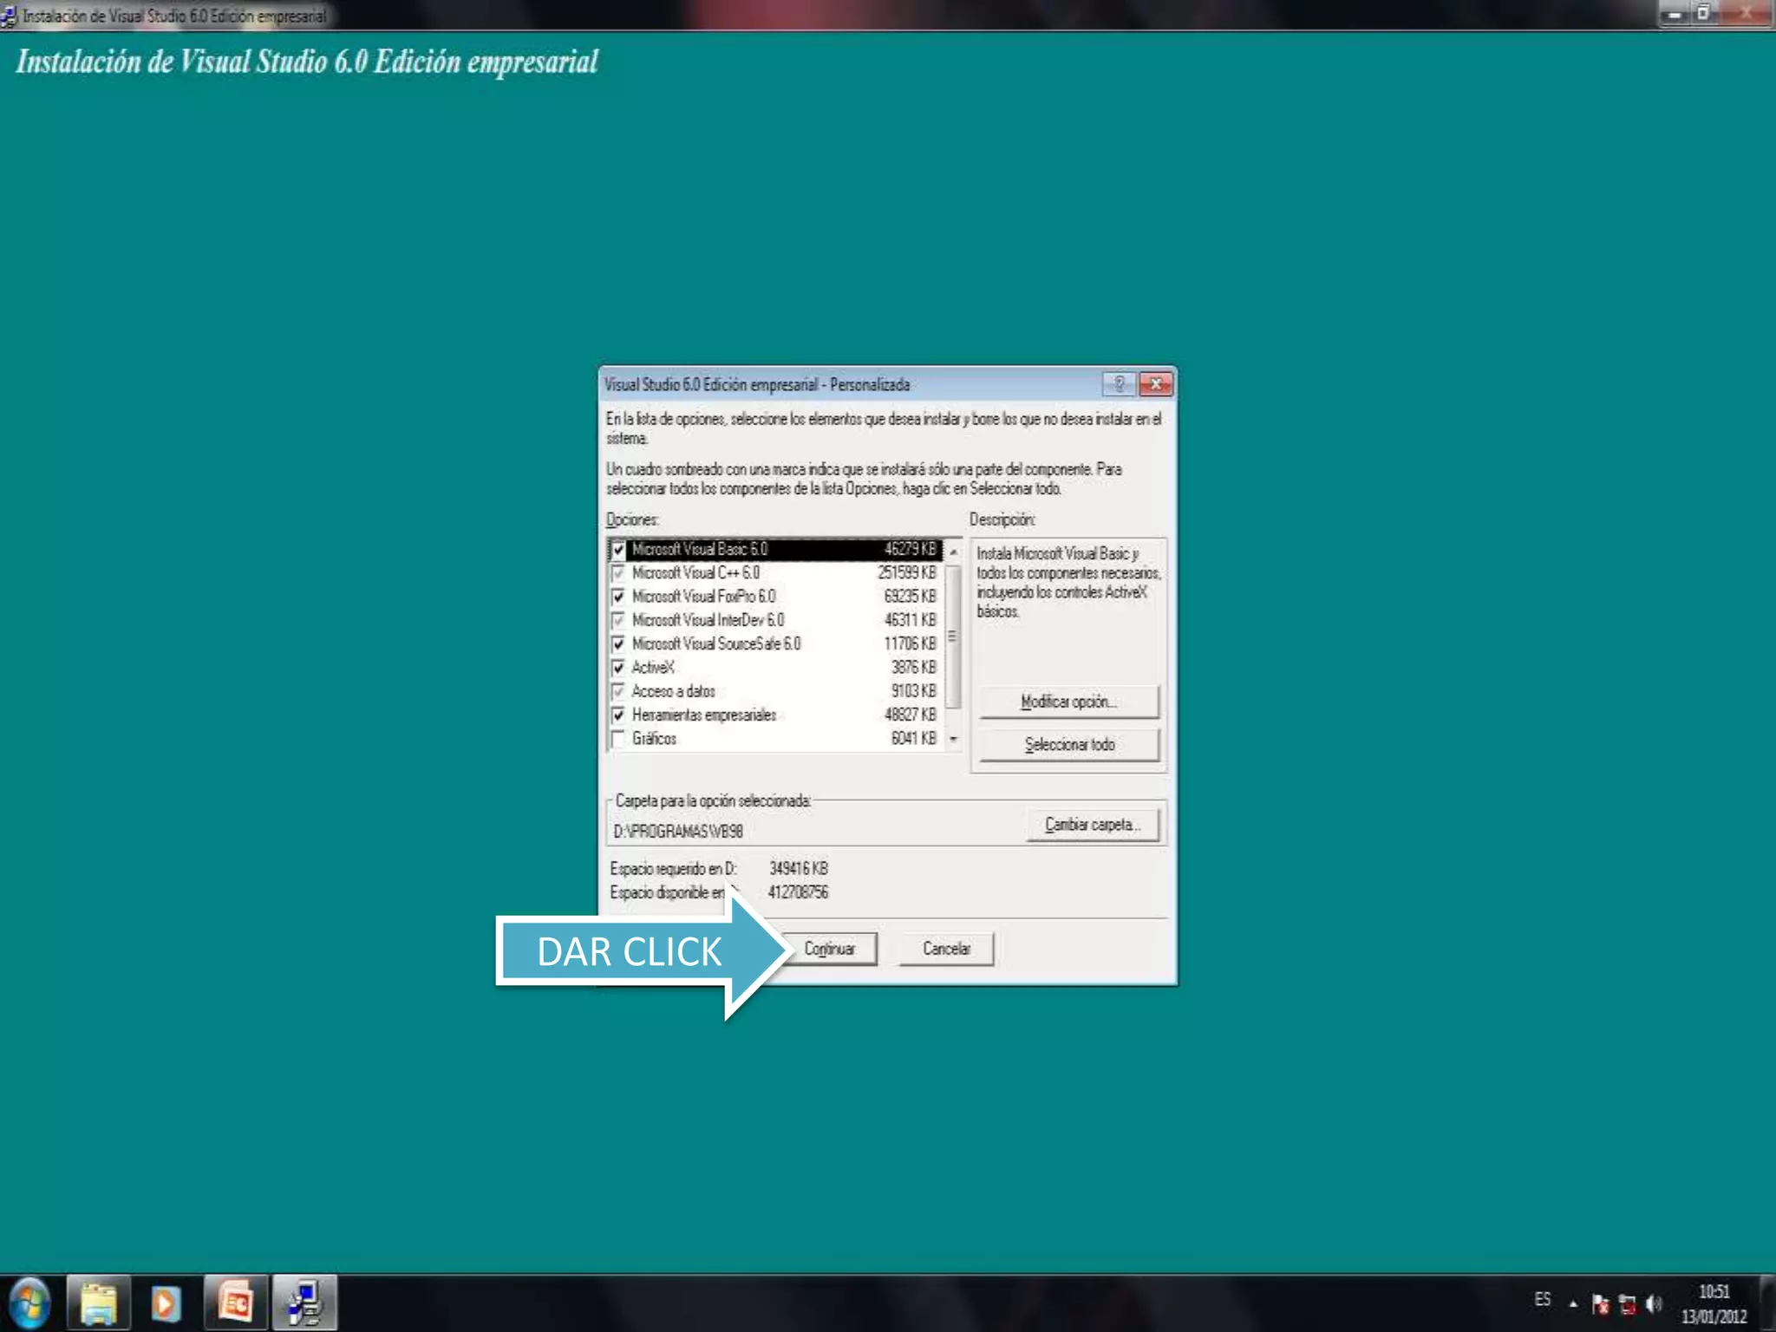Image resolution: width=1776 pixels, height=1332 pixels.
Task: Select Herramientas empresariales list item
Action: click(x=703, y=715)
